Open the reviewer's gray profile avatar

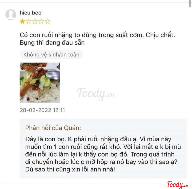(11, 15)
